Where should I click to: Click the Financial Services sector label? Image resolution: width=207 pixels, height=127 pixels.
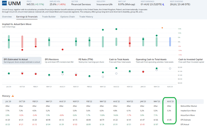pos(81,4)
